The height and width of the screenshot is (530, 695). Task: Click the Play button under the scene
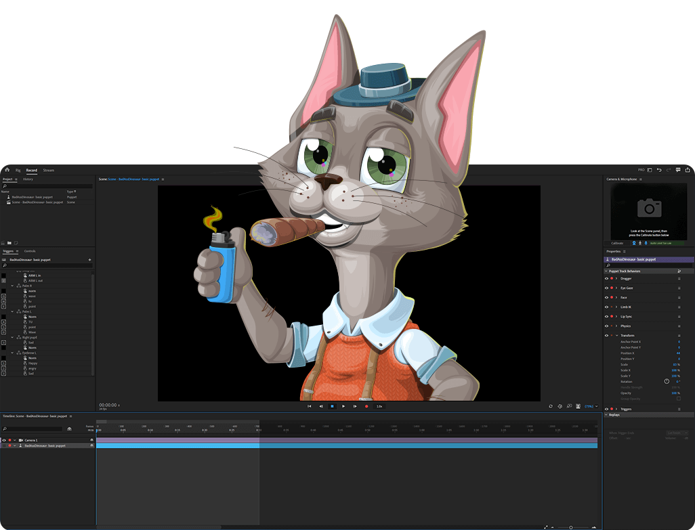[x=343, y=406]
